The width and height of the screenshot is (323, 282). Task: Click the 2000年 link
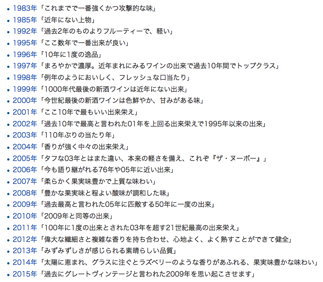tap(25, 100)
